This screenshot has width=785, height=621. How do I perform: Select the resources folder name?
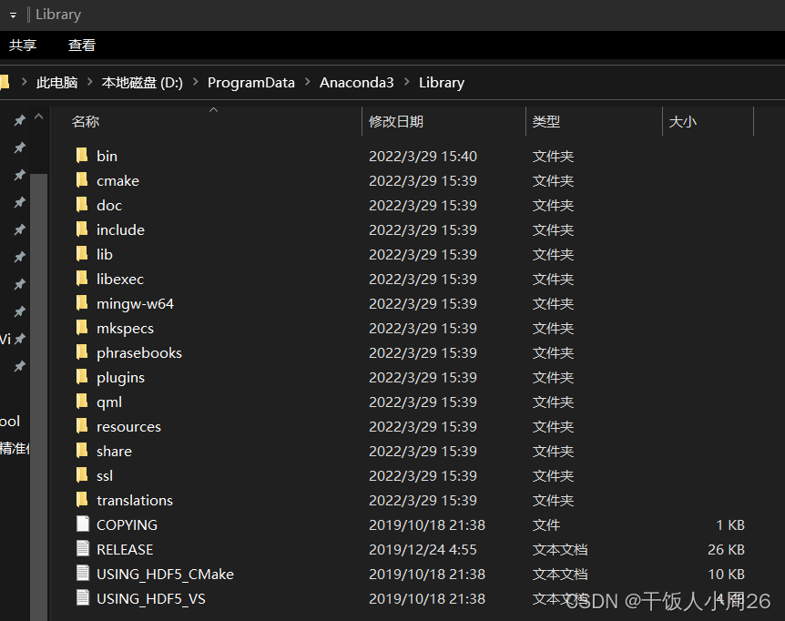(x=128, y=427)
